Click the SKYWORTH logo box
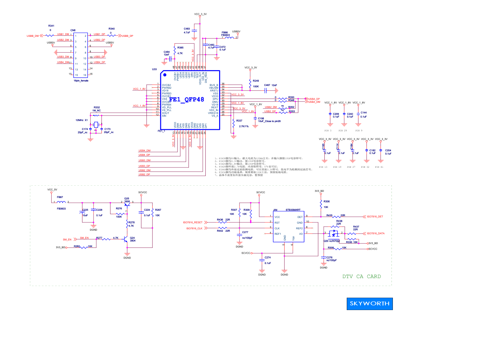This screenshot has height=341, width=483. 369,304
